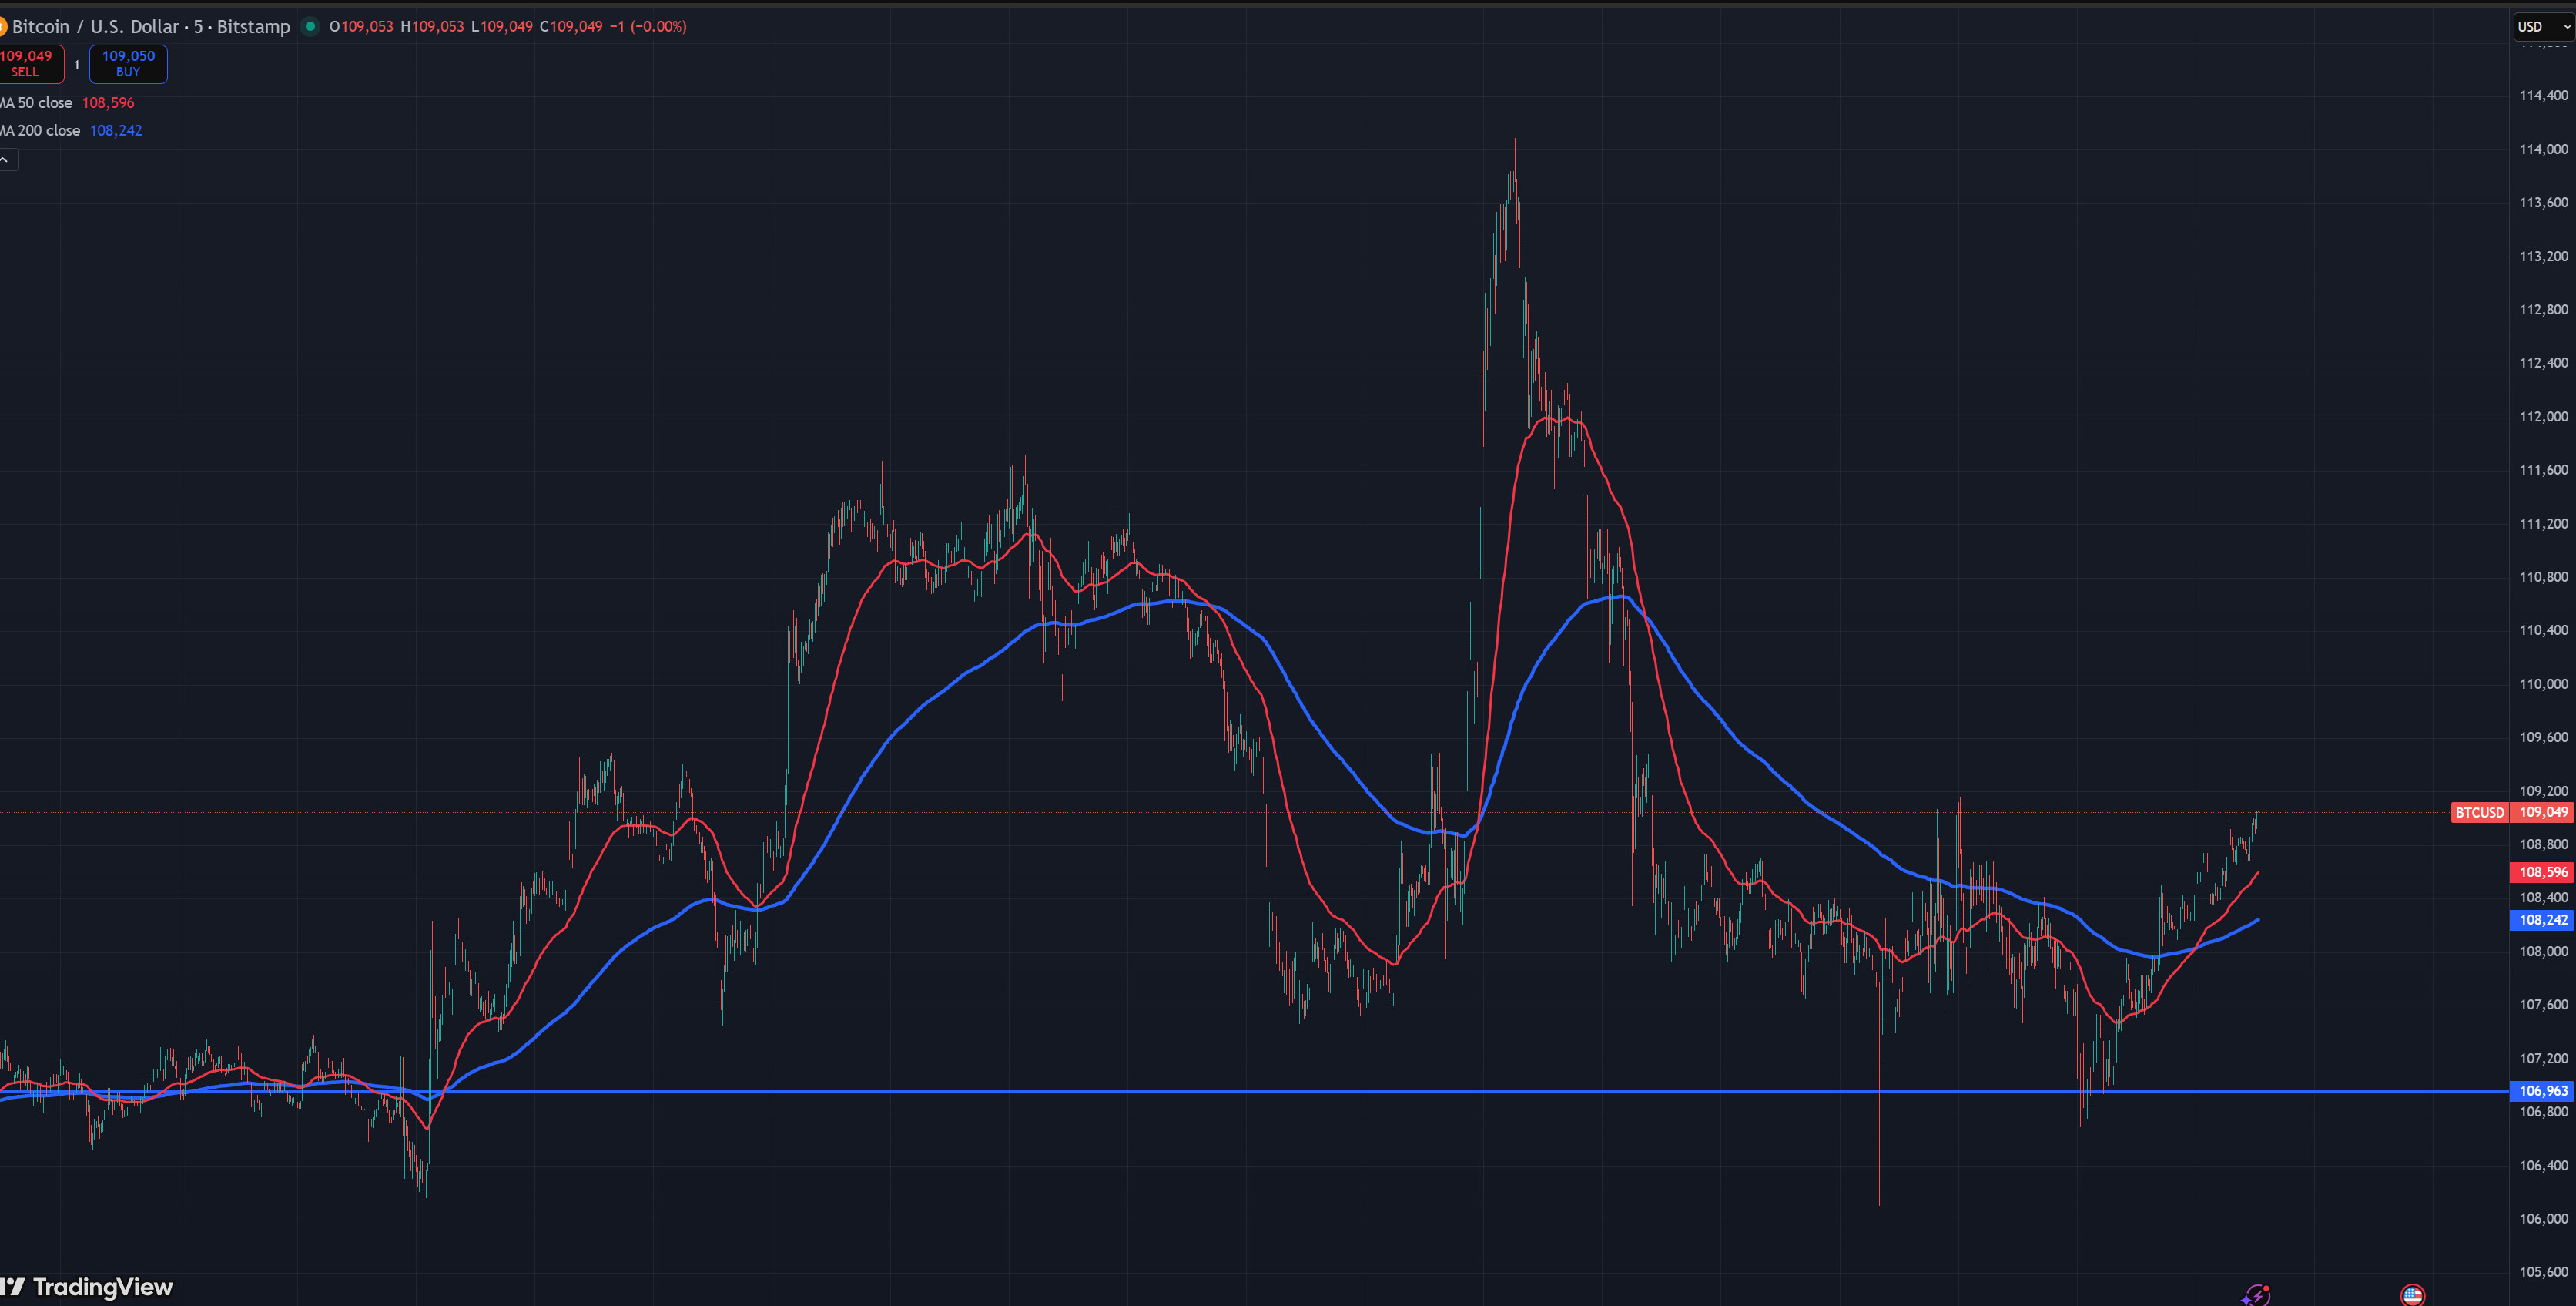Click the blue 108,242 MA label on the price axis
Viewport: 2576px width, 1306px height.
[x=2543, y=921]
